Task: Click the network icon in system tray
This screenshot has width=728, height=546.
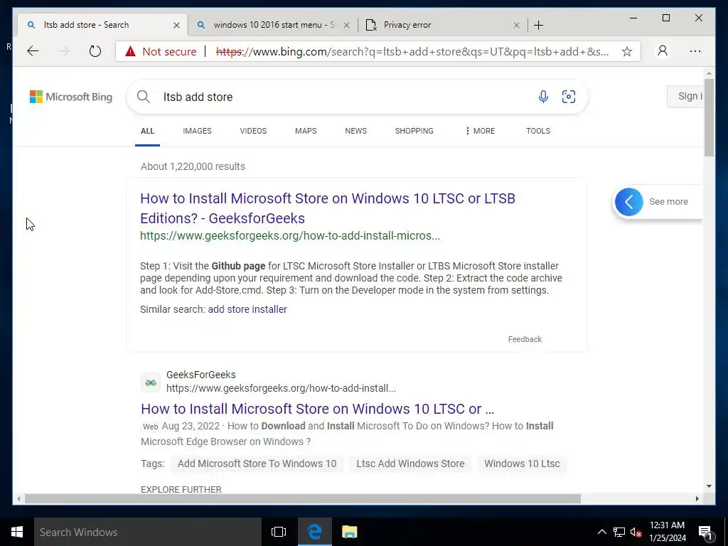Action: [x=619, y=532]
